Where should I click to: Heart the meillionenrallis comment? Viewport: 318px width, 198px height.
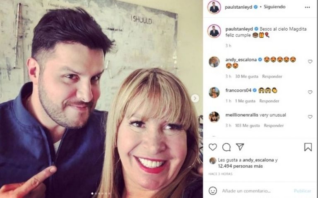[x=310, y=117]
